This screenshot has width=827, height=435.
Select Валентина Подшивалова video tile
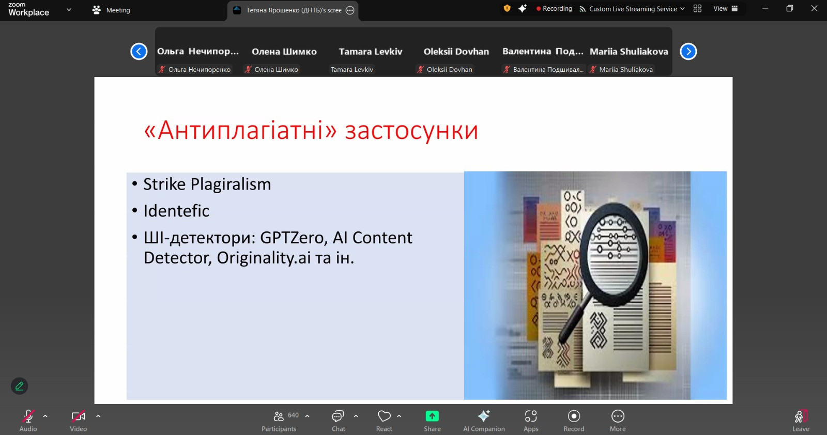(543, 52)
